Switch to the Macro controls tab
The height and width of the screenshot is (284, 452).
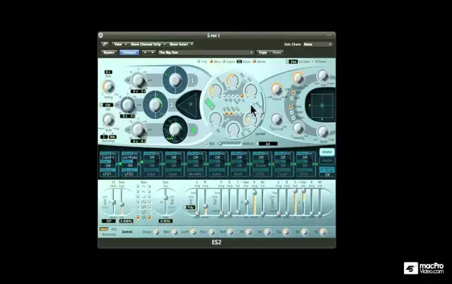[x=104, y=229]
